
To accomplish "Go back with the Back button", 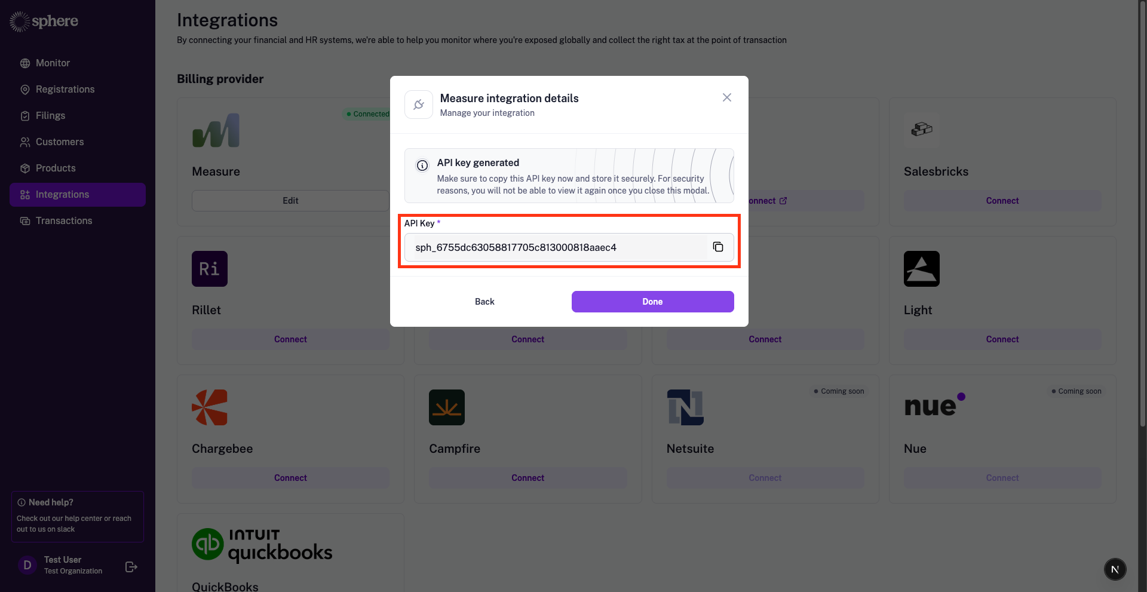I will pos(484,302).
